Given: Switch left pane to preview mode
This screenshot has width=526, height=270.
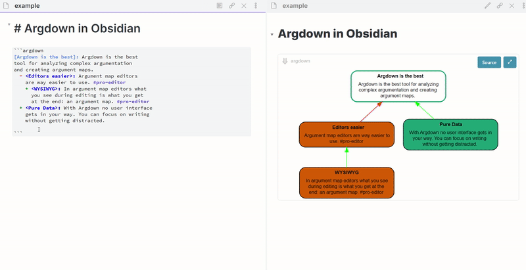Looking at the screenshot, I should tap(220, 6).
